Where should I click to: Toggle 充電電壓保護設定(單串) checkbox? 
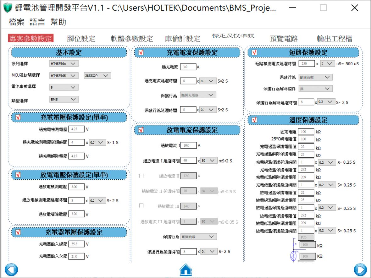click(x=18, y=117)
